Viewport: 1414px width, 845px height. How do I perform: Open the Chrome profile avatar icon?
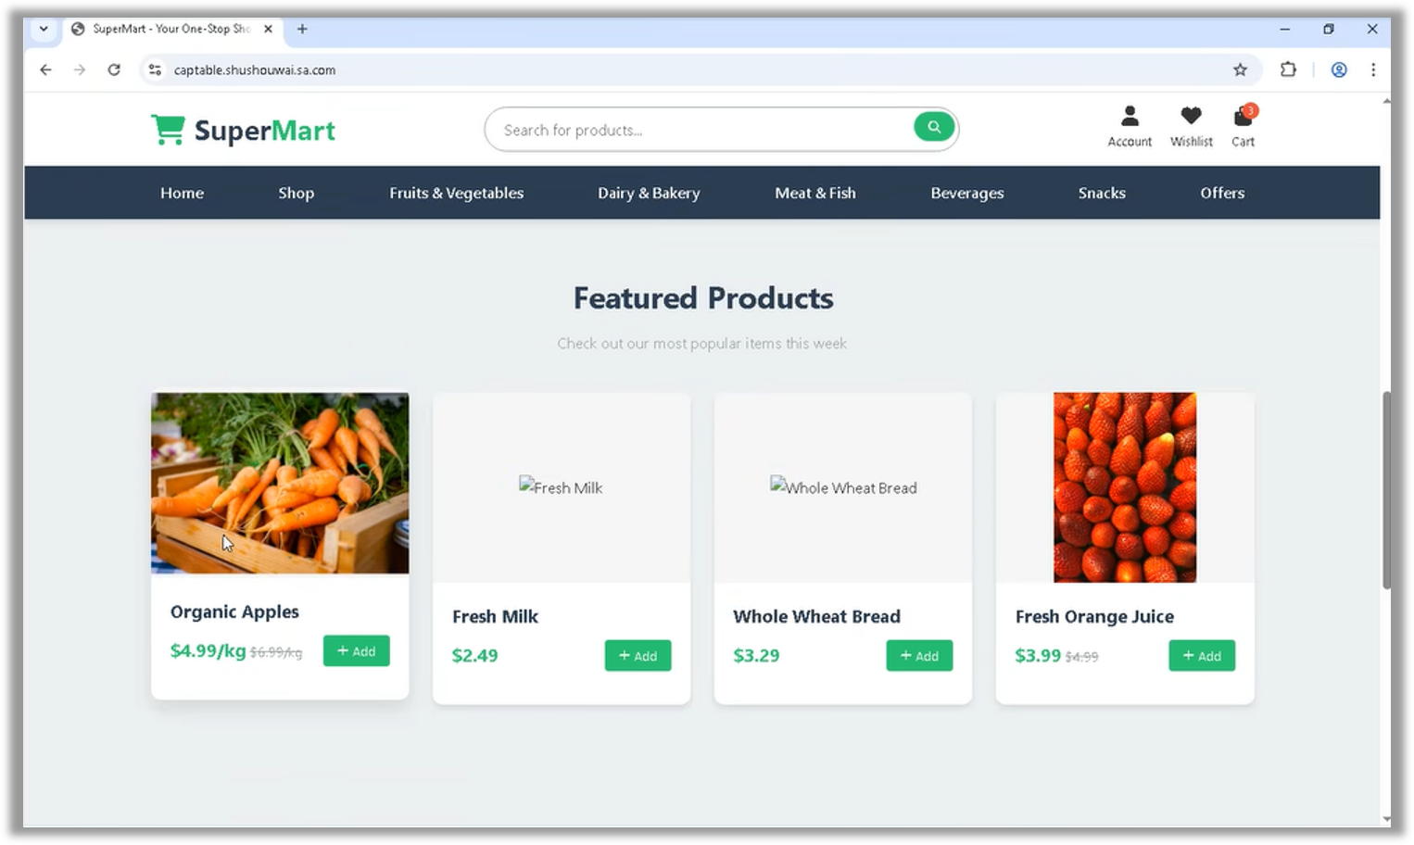[1339, 69]
